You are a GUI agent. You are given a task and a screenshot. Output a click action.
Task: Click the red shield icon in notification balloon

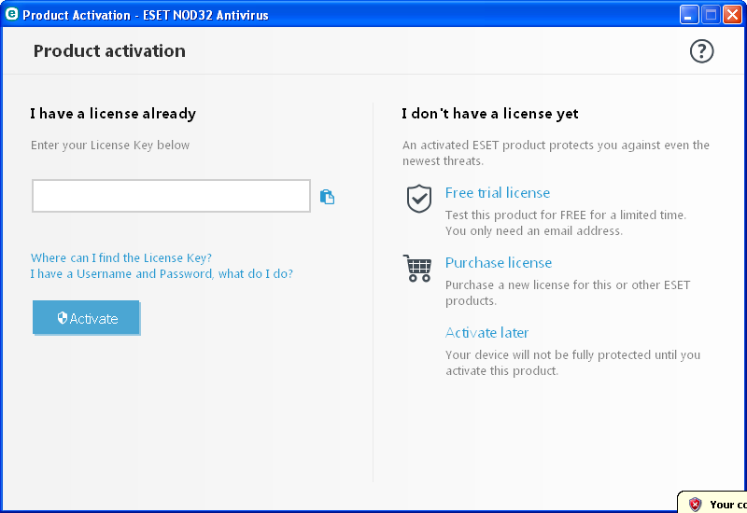pyautogui.click(x=695, y=505)
